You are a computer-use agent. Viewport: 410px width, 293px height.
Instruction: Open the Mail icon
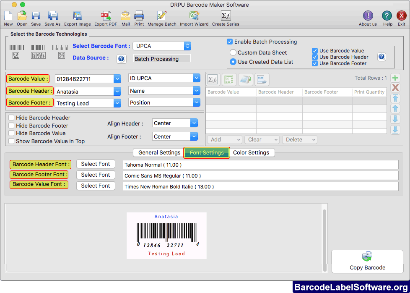[x=125, y=16]
